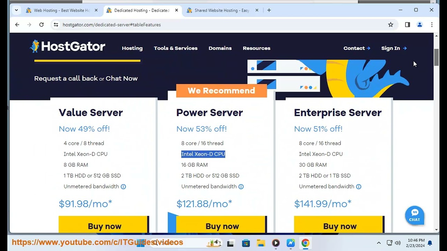Open the taskbar clock and date

pyautogui.click(x=416, y=243)
